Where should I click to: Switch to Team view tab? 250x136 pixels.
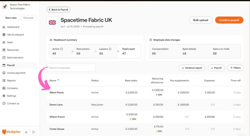pyautogui.click(x=11, y=18)
